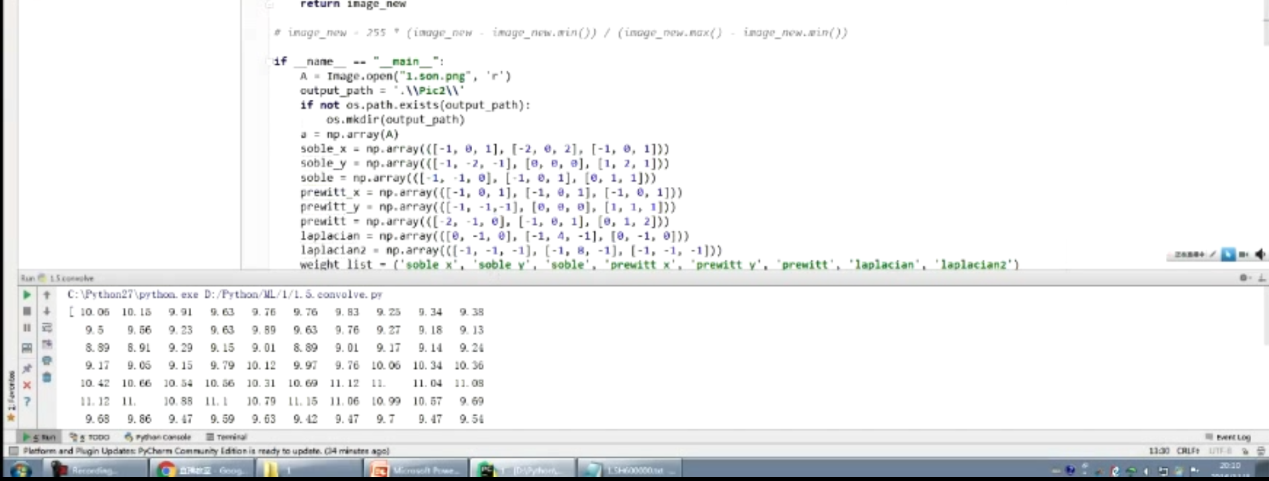Open the Windows Start menu
The width and height of the screenshot is (1269, 481).
pos(20,470)
